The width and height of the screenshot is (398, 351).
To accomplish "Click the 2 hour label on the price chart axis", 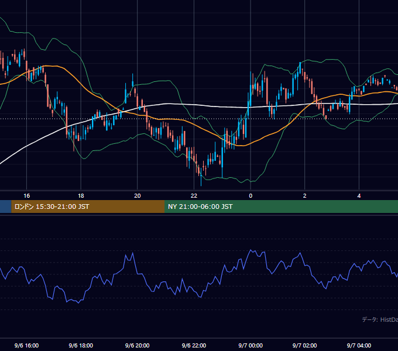I will 305,196.
